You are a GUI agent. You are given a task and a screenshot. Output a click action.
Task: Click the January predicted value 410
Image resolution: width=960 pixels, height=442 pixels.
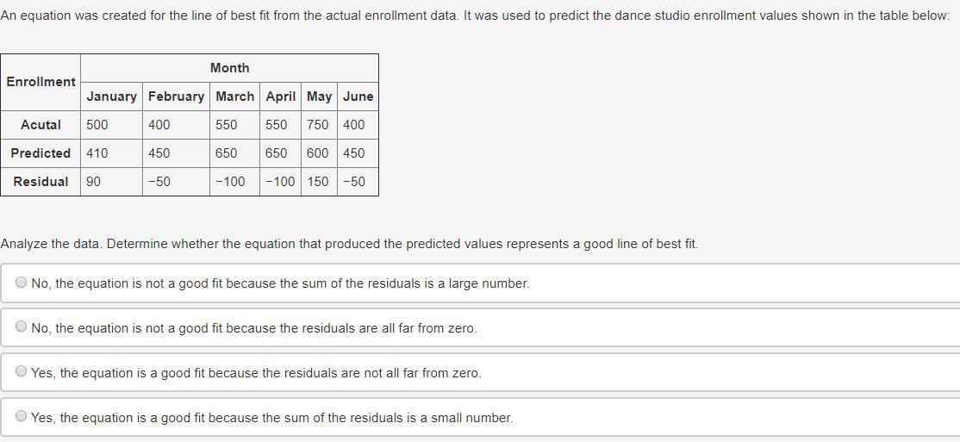(x=97, y=153)
